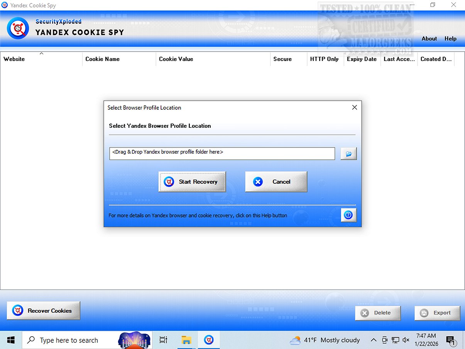
Task: Sort by the Last Accessed column
Action: pos(399,59)
